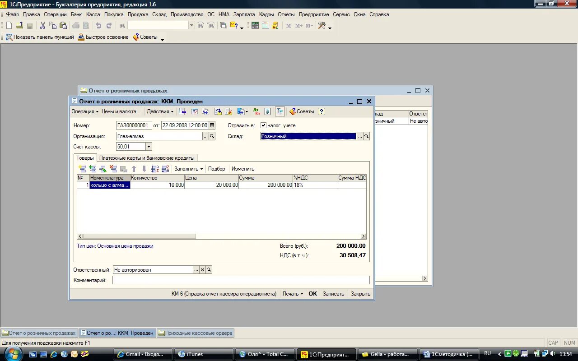Open the calendar icon in the main toolbar
The width and height of the screenshot is (578, 361).
[x=266, y=26]
